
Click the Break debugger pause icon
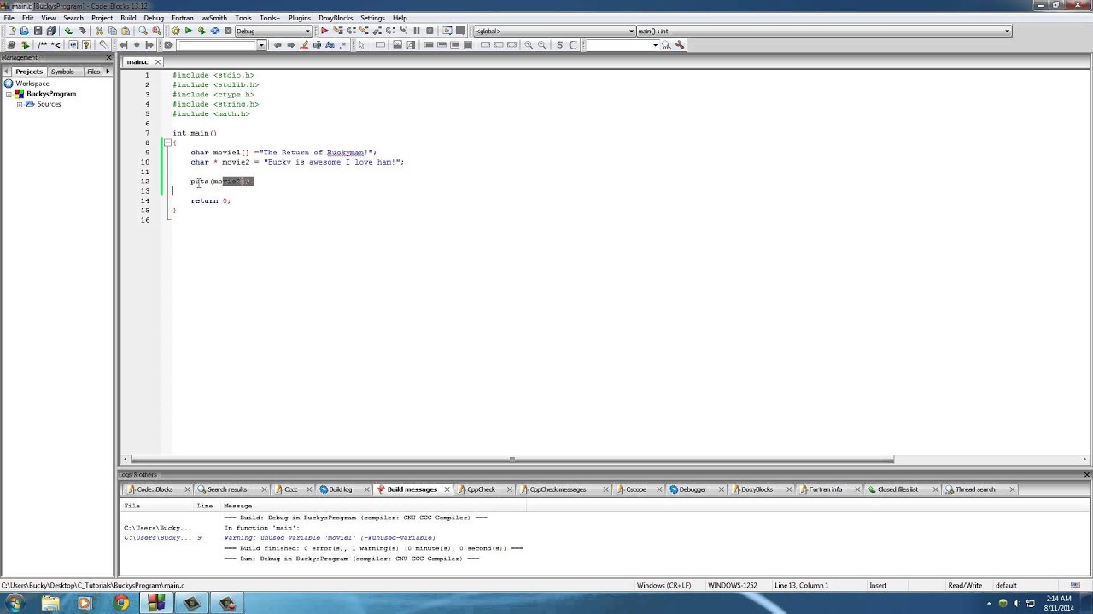click(x=417, y=32)
